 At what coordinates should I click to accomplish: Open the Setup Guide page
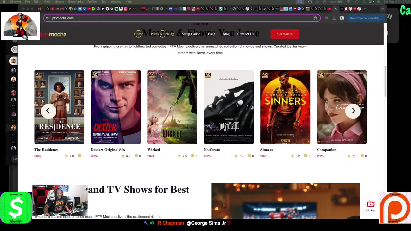(191, 34)
